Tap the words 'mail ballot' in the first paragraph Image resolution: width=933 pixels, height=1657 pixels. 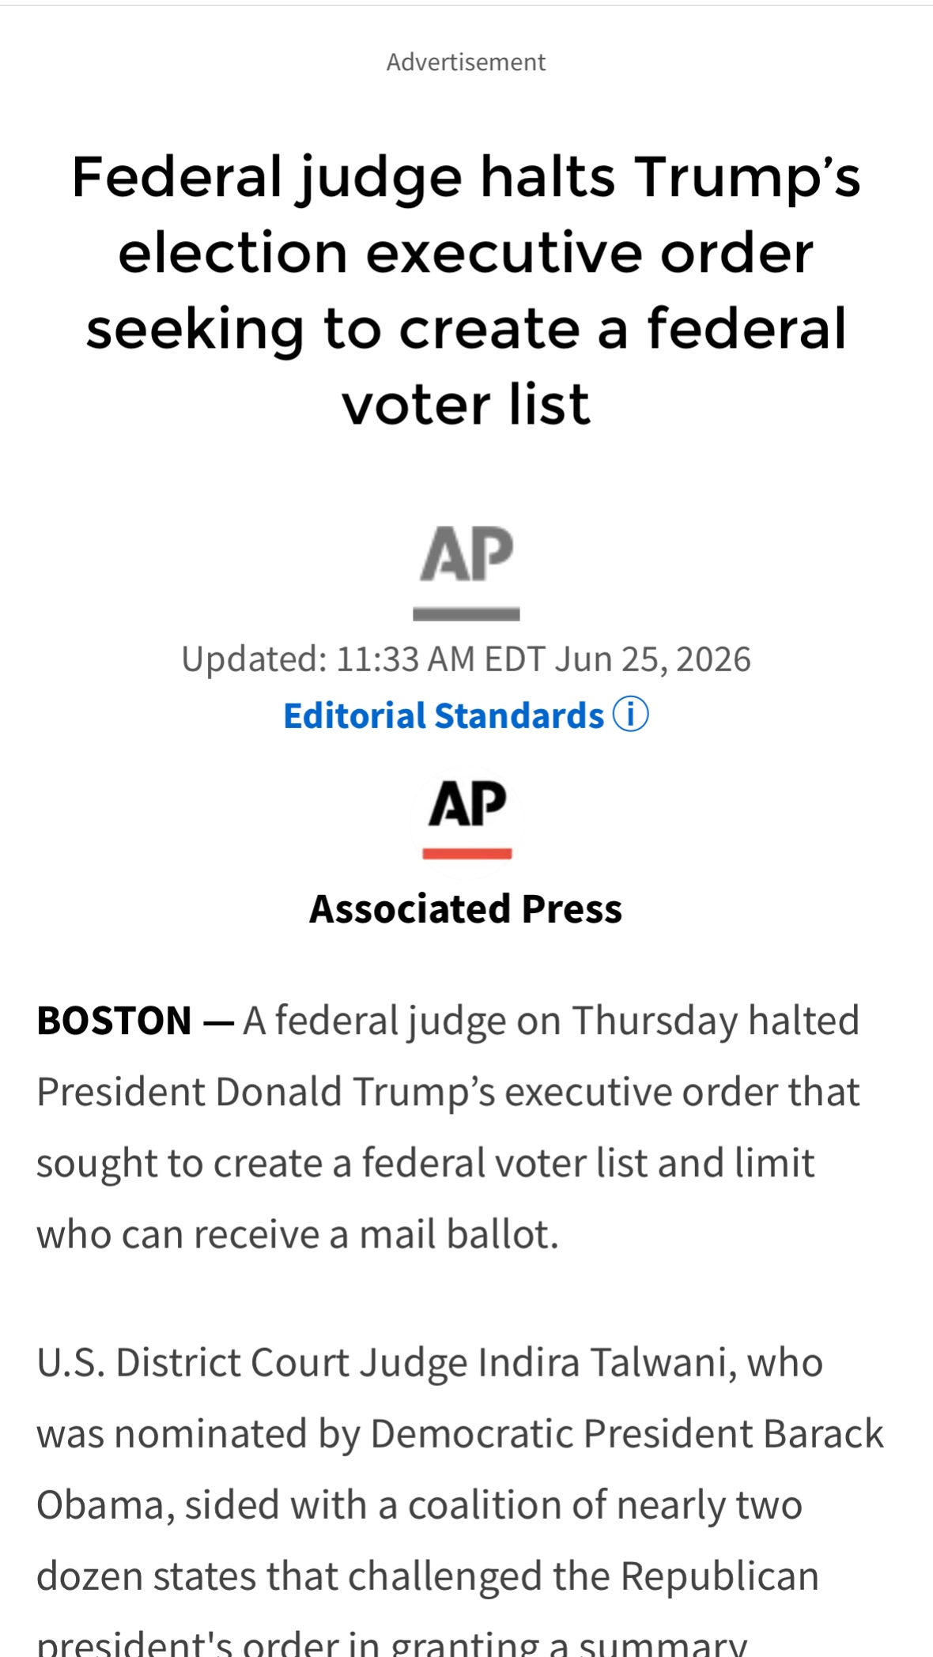point(459,1234)
